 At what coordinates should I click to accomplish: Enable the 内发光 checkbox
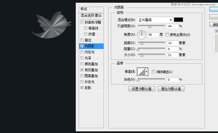click(82, 52)
